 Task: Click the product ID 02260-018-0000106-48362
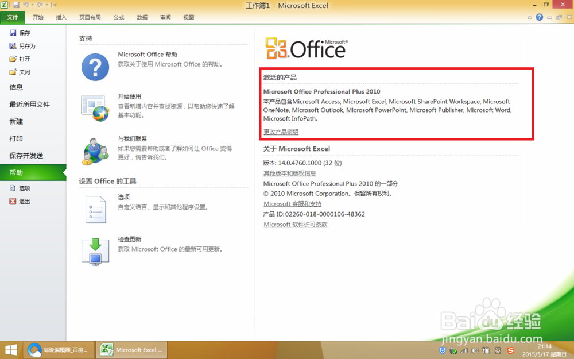pyautogui.click(x=325, y=214)
